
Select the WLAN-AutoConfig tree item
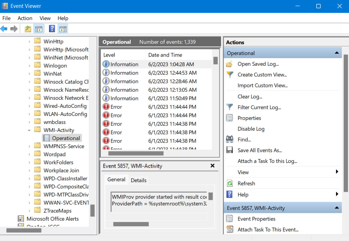tap(65, 114)
